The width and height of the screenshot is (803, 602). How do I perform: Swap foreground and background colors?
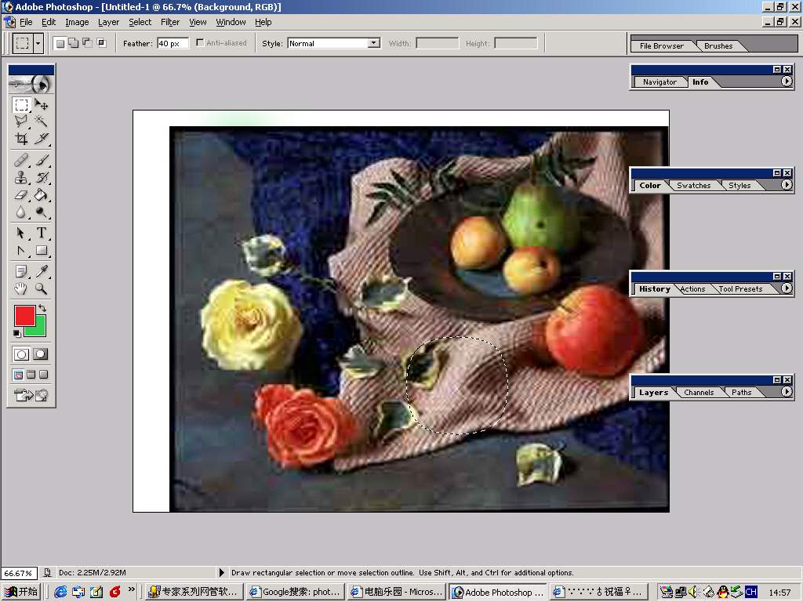tap(42, 308)
